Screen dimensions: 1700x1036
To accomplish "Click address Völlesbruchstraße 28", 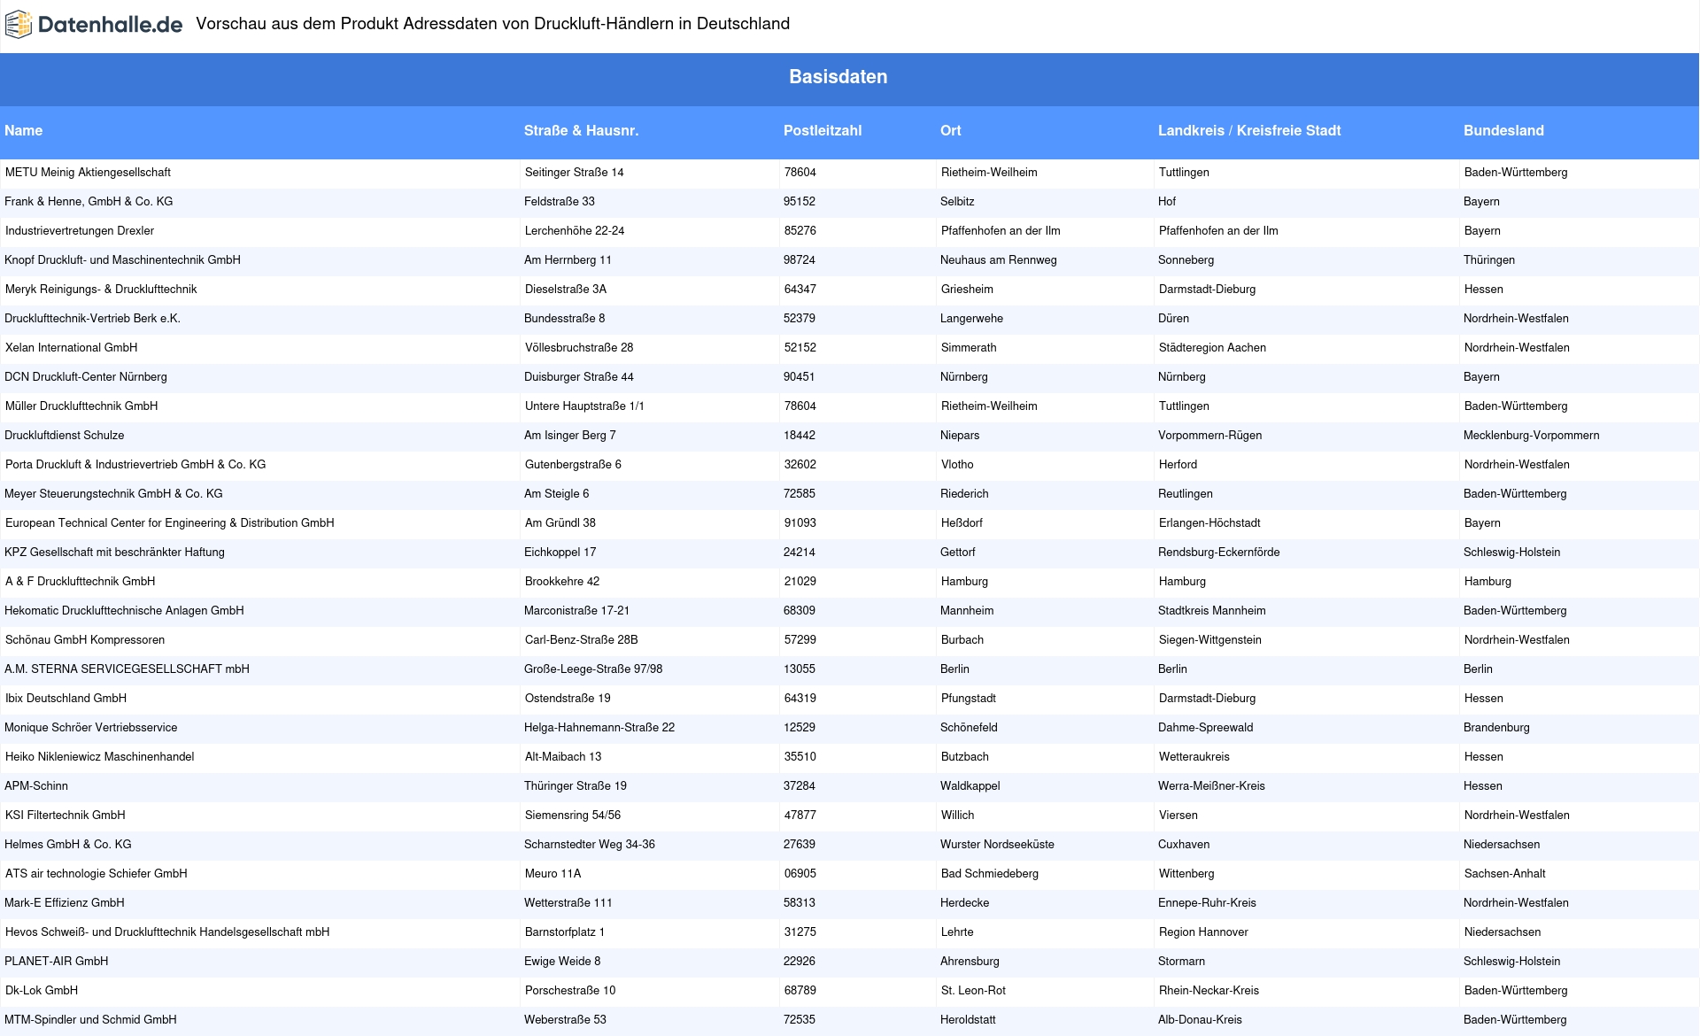I will tap(579, 348).
